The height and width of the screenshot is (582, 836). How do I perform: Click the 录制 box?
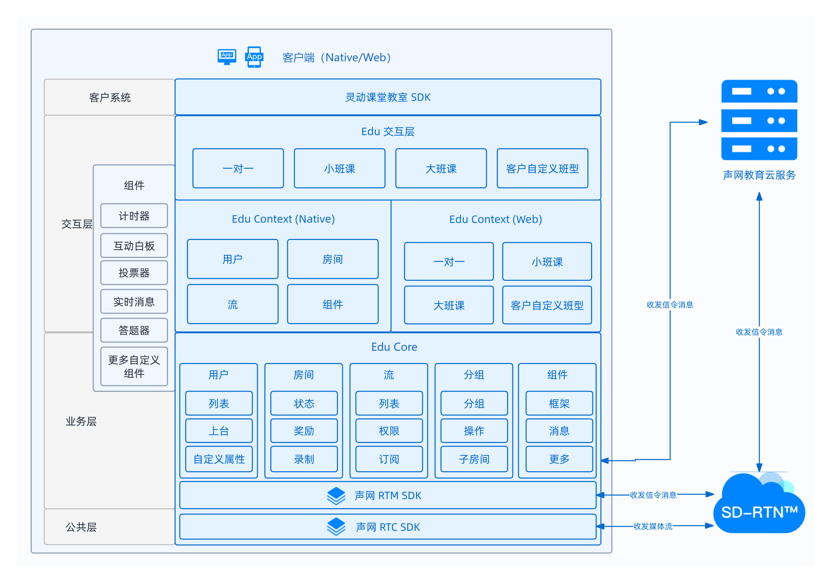304,459
